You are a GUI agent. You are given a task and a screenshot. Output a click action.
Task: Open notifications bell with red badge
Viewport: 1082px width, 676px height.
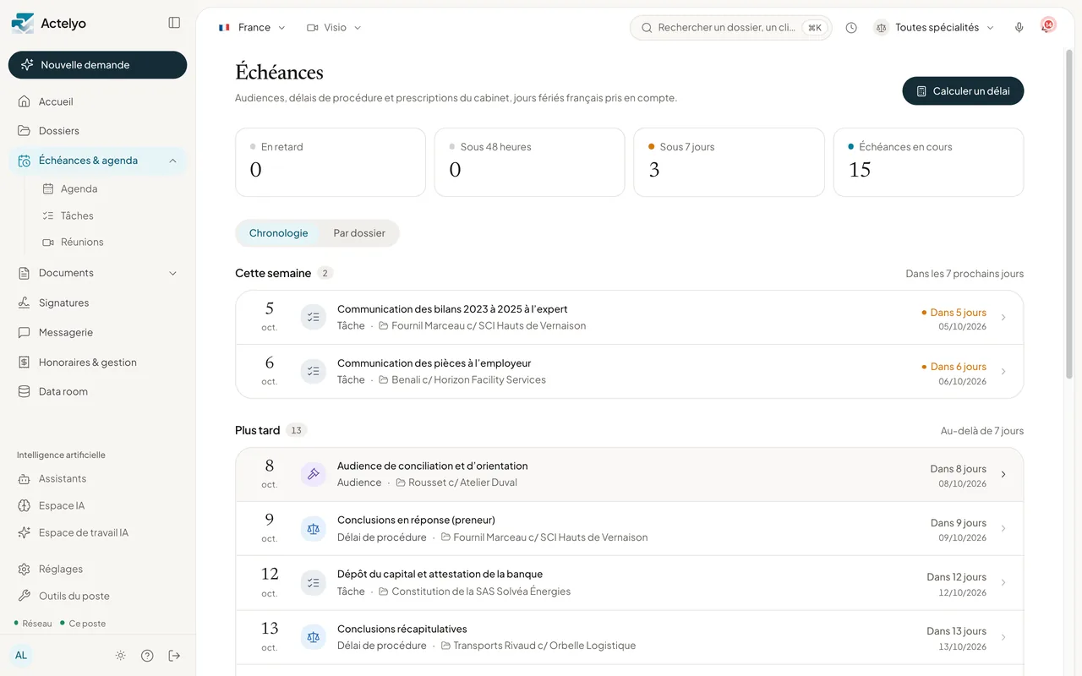[1048, 26]
